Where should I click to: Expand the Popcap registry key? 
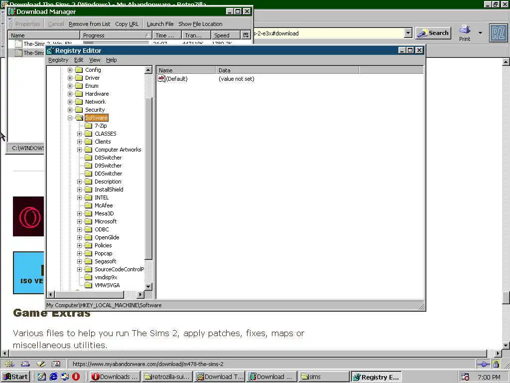79,253
